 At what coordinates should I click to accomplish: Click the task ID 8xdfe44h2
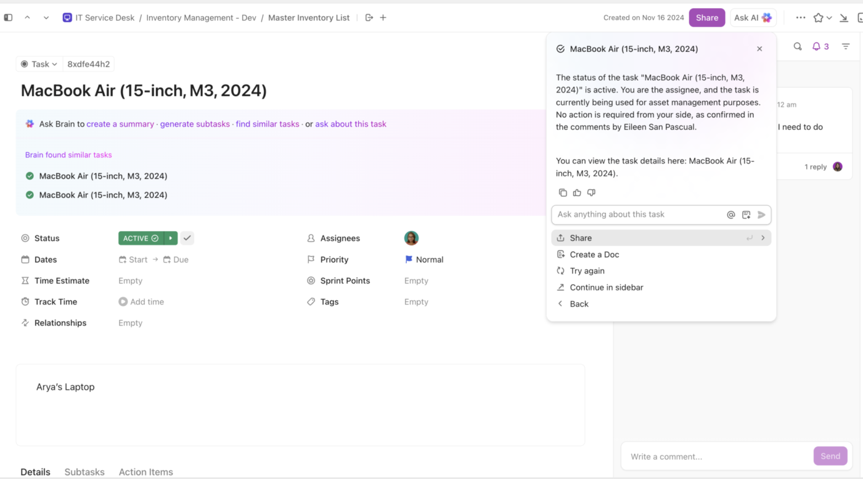point(89,64)
